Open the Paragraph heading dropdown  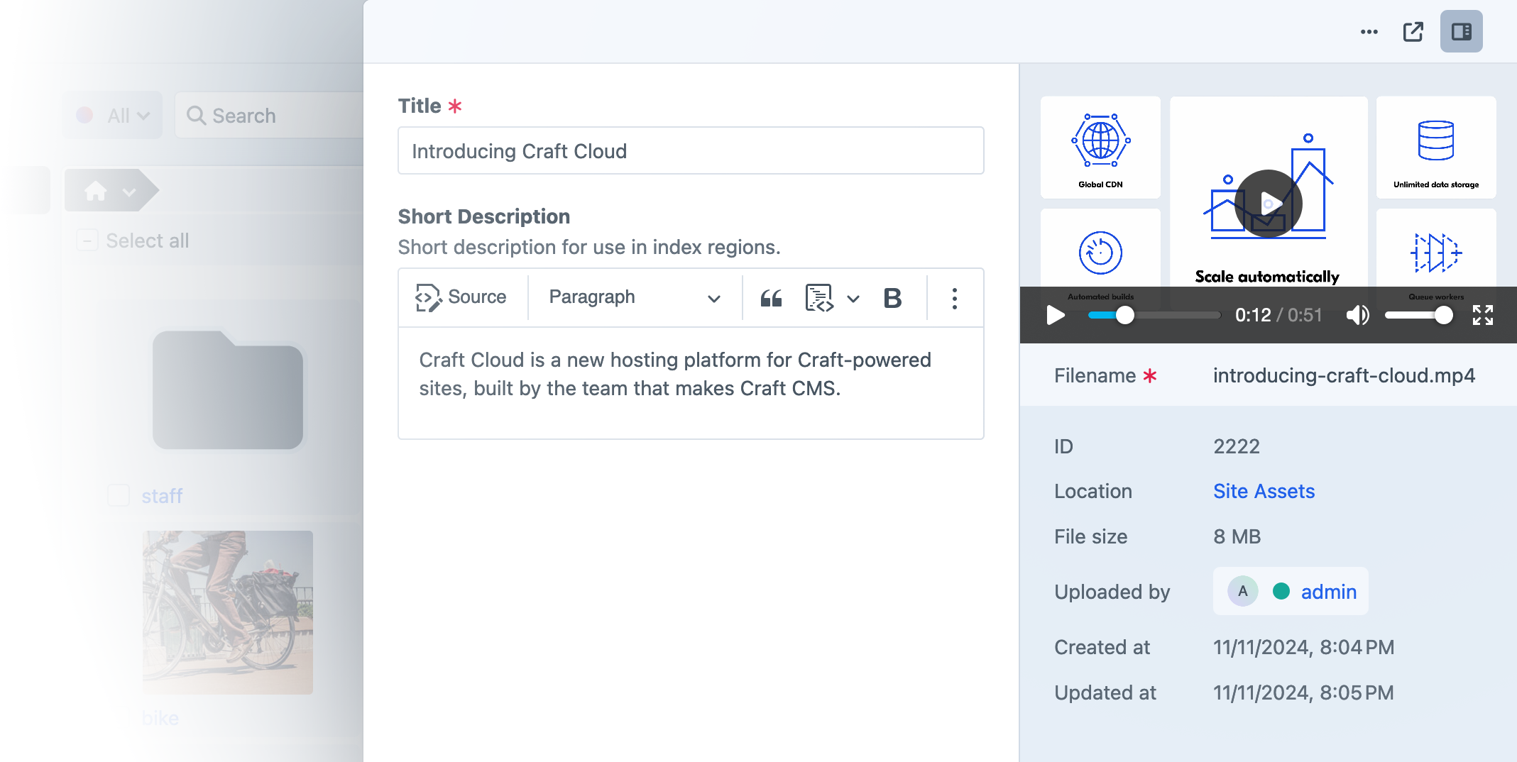[x=635, y=297]
